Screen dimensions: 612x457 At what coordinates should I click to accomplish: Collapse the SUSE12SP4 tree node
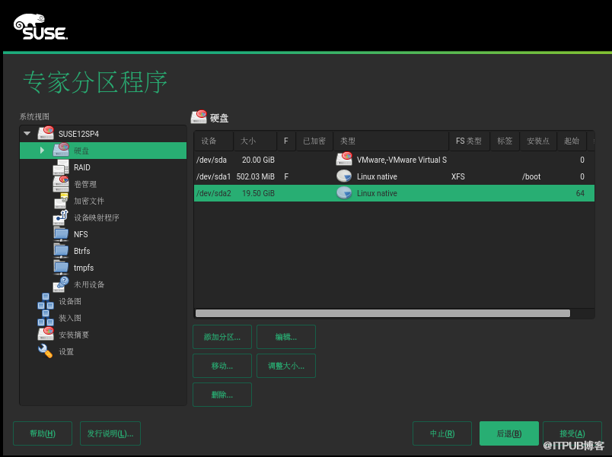tap(27, 133)
